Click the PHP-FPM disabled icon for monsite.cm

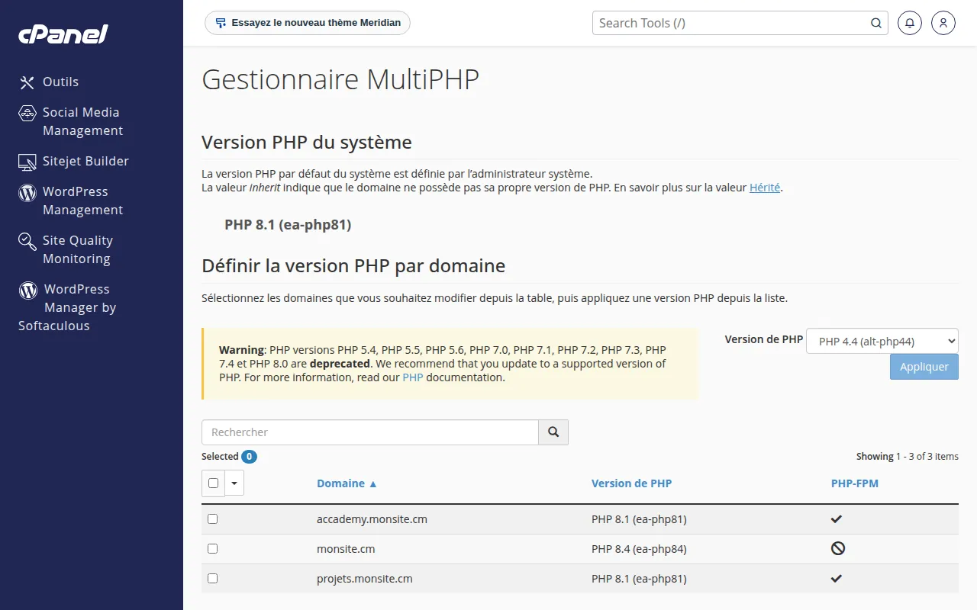click(x=838, y=548)
